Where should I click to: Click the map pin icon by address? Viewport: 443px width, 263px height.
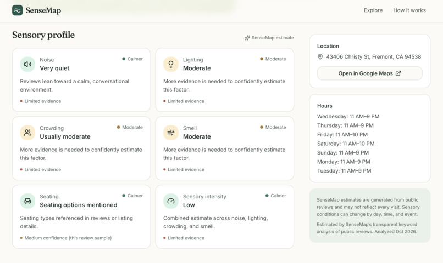[320, 56]
